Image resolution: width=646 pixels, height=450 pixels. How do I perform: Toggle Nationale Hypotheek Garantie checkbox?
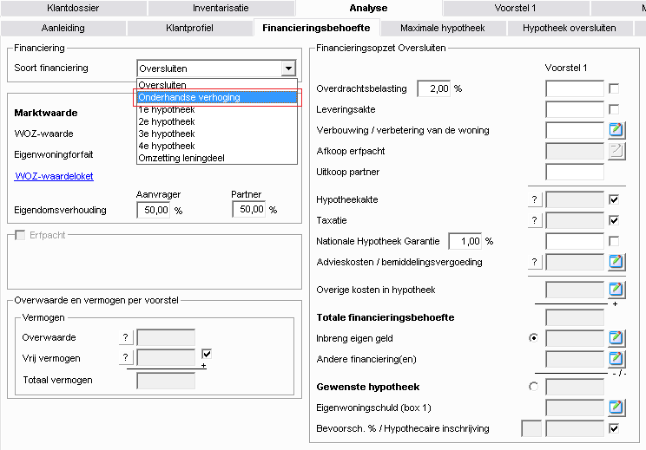coord(614,241)
